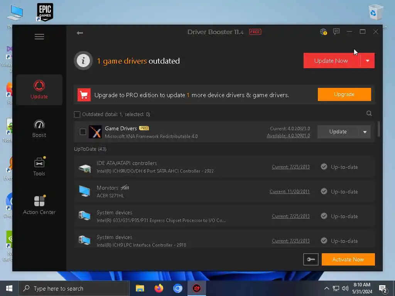Click the IDE ATA/ATAPI controllers device icon
This screenshot has width=395, height=296.
84,168
